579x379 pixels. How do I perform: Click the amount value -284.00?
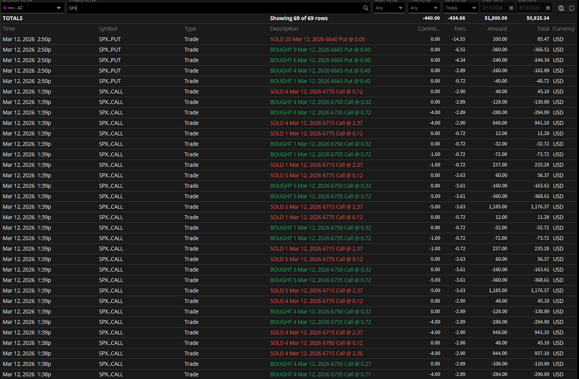(x=498, y=374)
